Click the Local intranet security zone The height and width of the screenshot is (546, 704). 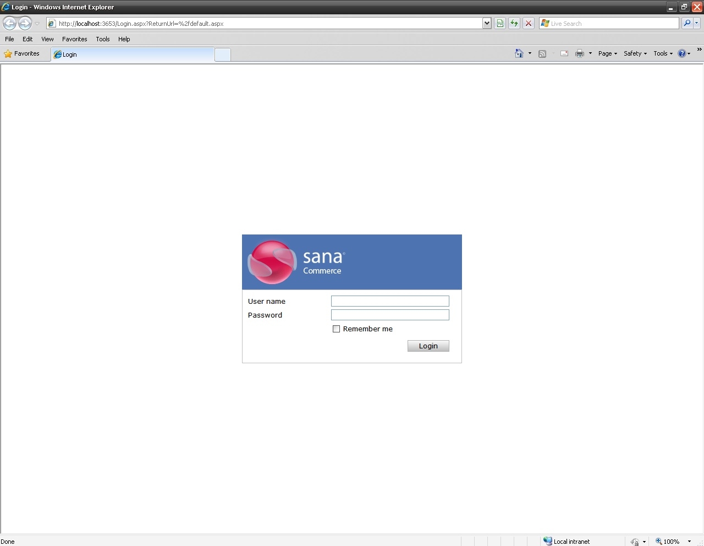[x=566, y=541]
